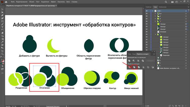190x107 pixels.
Task: Click target circle of Отсечение row
Action: pyautogui.click(x=186, y=32)
